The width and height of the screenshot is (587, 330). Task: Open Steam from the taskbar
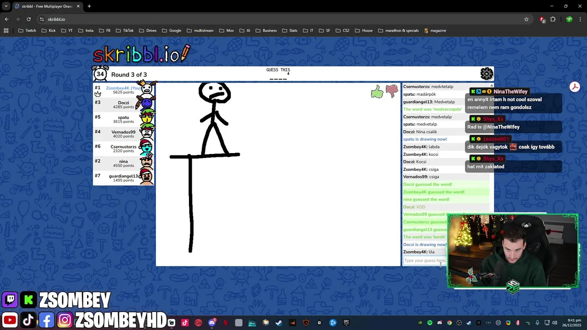278,323
